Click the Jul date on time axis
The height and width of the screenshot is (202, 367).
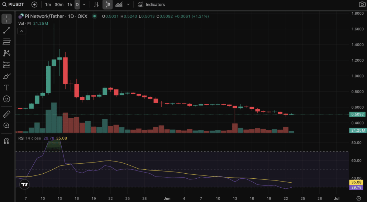337,198
